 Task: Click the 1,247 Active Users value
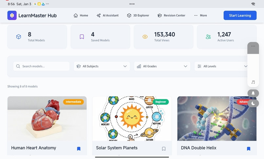[x=224, y=34]
